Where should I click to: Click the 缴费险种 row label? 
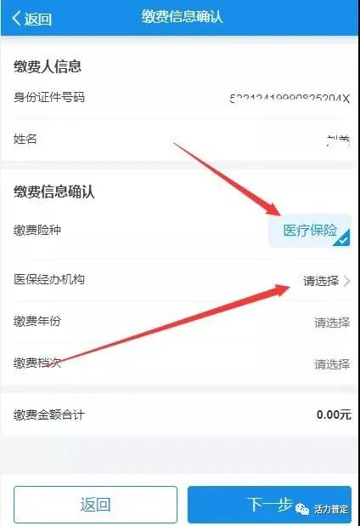[x=37, y=230]
